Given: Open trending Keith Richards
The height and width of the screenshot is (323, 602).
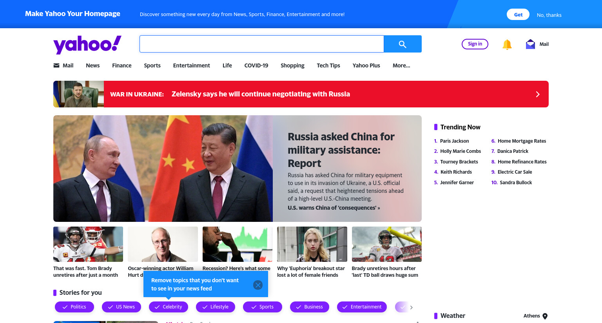Looking at the screenshot, I should (x=456, y=172).
